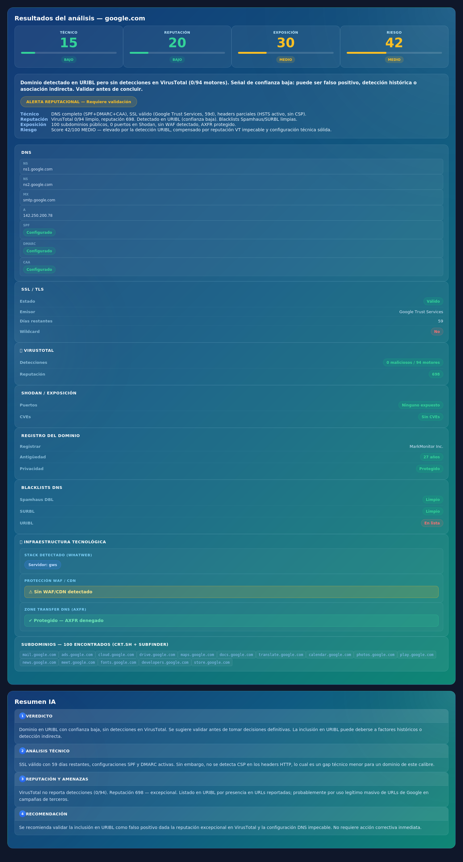Select the TÉCNICO score card showing 15
This screenshot has height=862, width=463.
click(69, 47)
